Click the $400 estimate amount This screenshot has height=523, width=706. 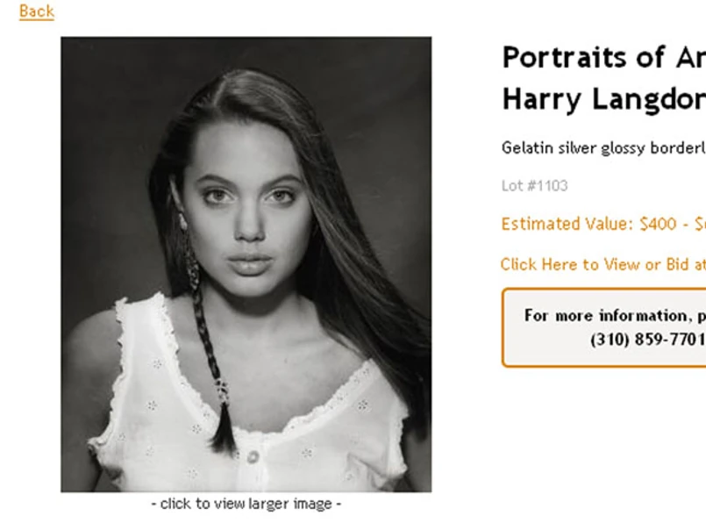coord(657,224)
